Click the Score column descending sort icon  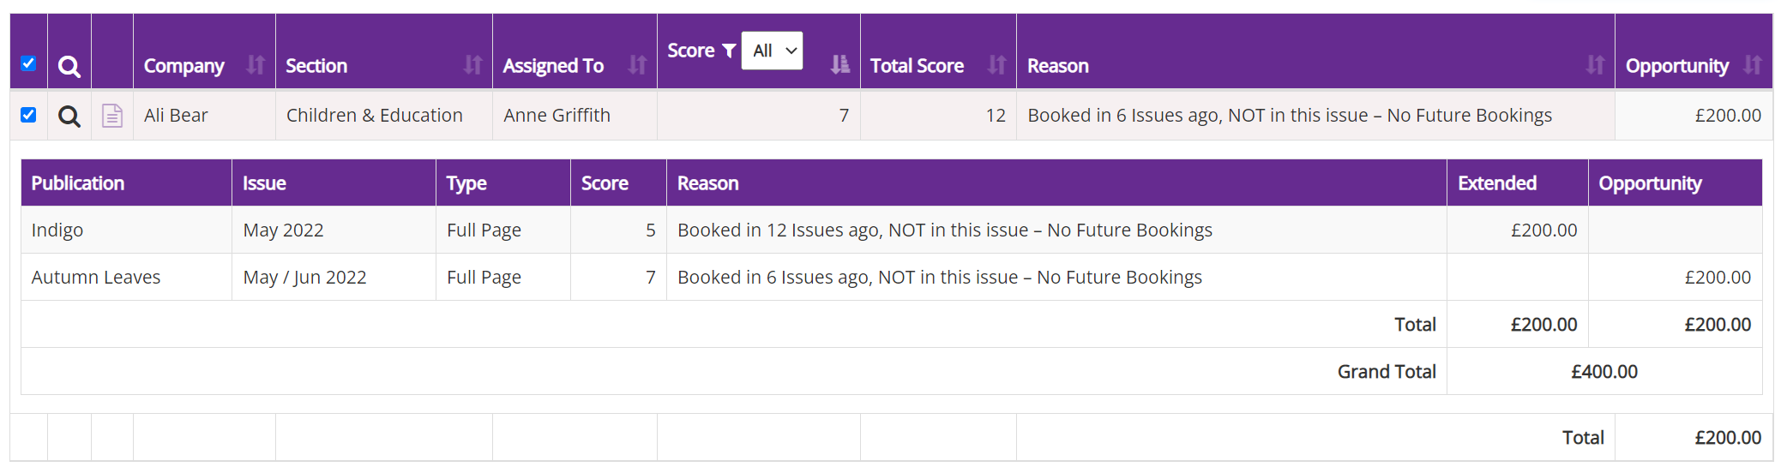coord(840,64)
